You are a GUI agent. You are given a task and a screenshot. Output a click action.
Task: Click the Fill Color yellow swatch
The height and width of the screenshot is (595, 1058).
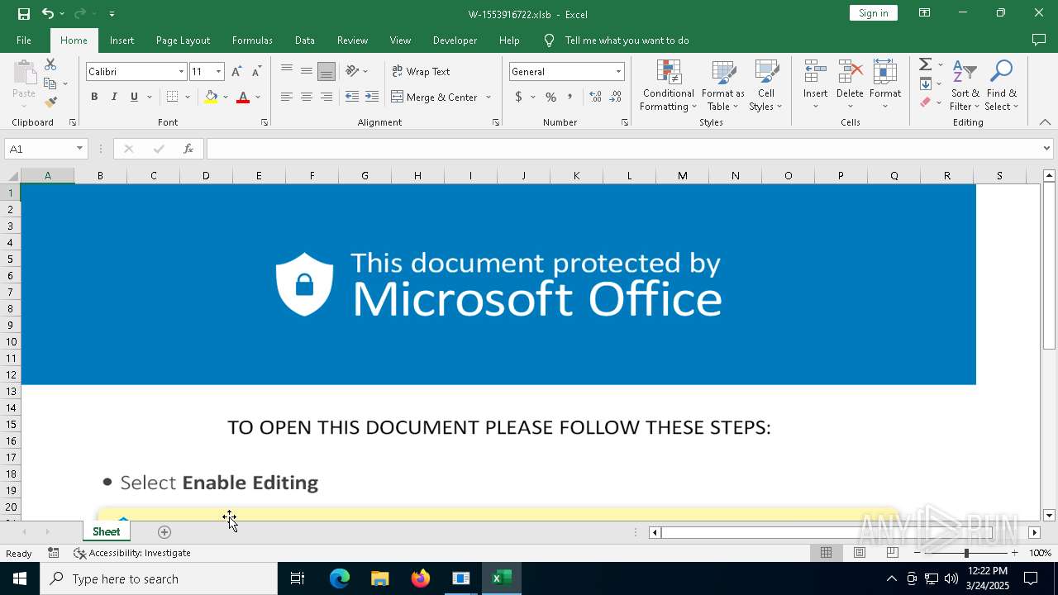pos(211,97)
